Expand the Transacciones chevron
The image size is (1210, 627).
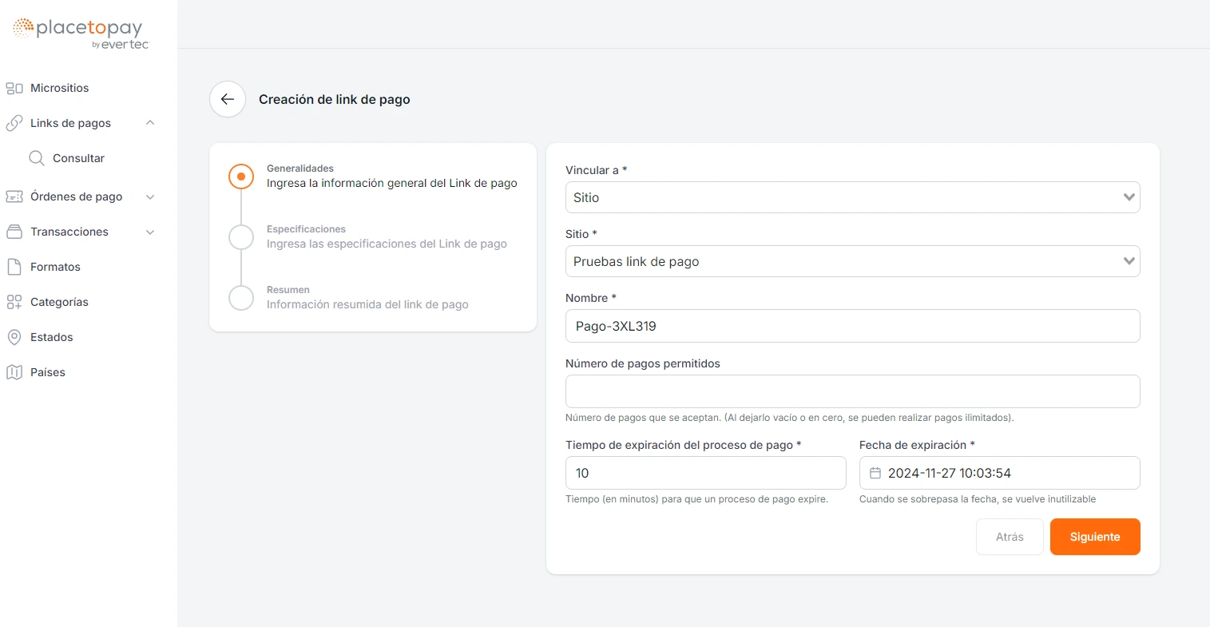(x=150, y=232)
